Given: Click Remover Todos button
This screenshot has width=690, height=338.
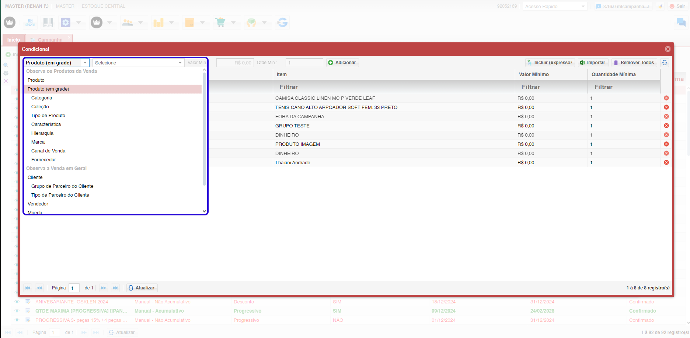Looking at the screenshot, I should click(634, 63).
